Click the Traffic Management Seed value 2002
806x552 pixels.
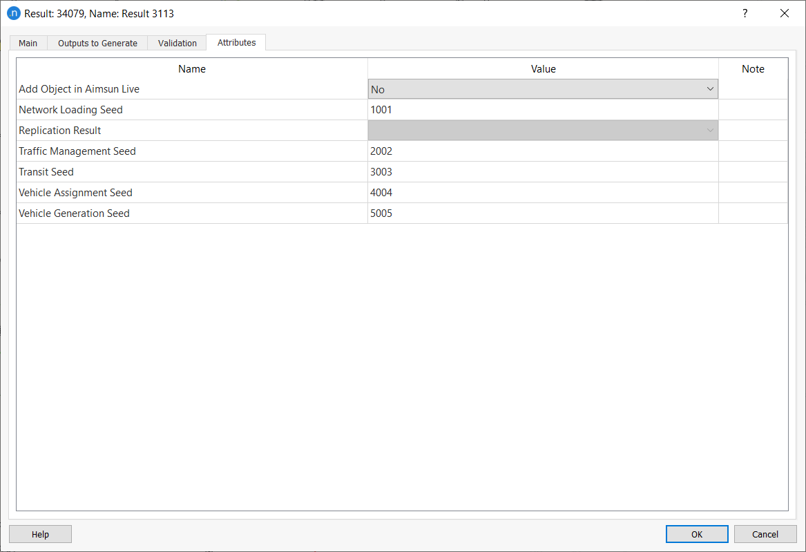543,151
